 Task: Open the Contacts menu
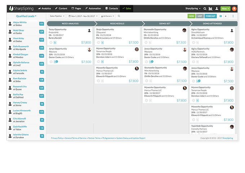tap(112, 8)
